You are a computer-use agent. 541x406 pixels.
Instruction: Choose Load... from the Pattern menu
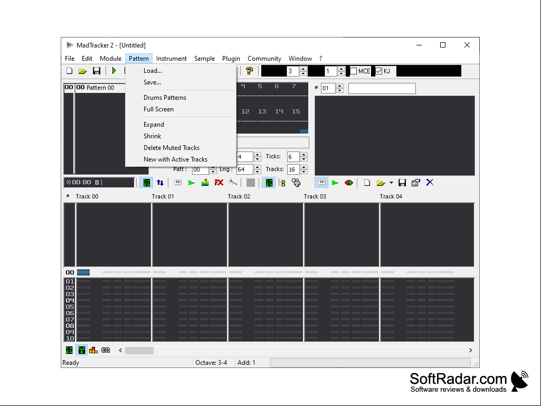pos(181,71)
